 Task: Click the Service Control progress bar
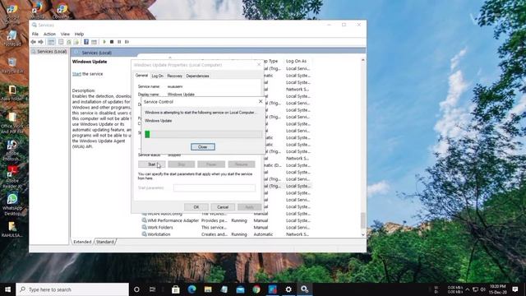203,134
